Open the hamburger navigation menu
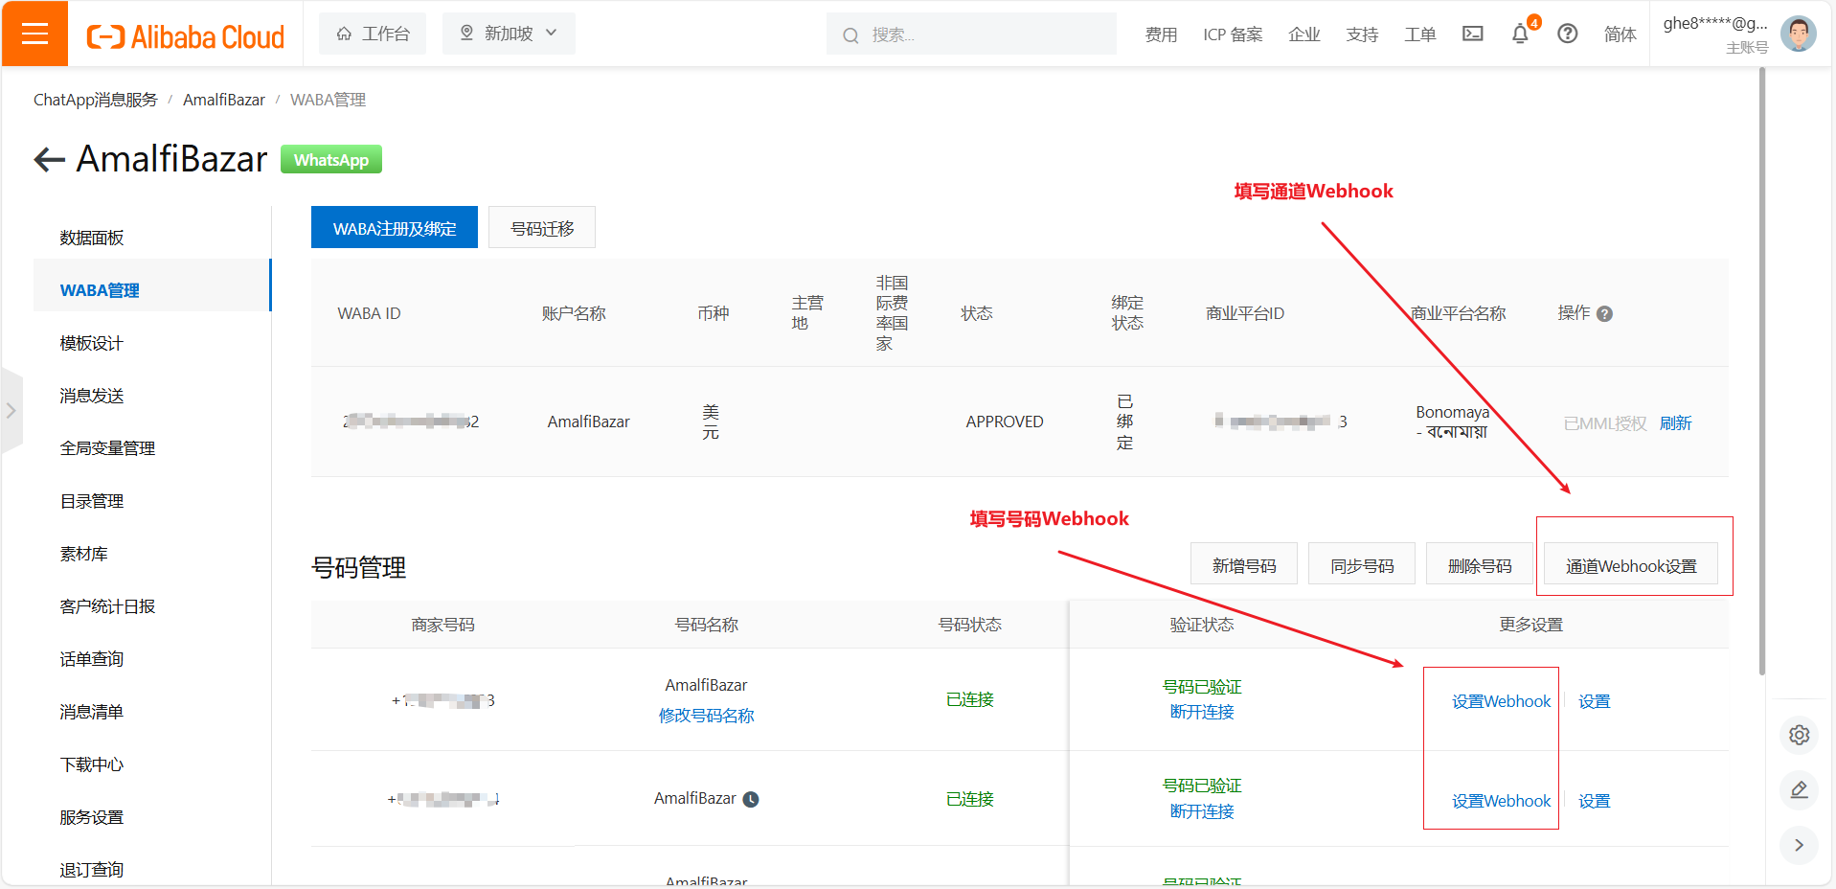The height and width of the screenshot is (889, 1836). coord(34,34)
